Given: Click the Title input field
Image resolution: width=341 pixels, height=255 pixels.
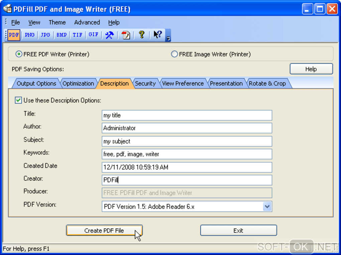Looking at the screenshot, I should [187, 115].
